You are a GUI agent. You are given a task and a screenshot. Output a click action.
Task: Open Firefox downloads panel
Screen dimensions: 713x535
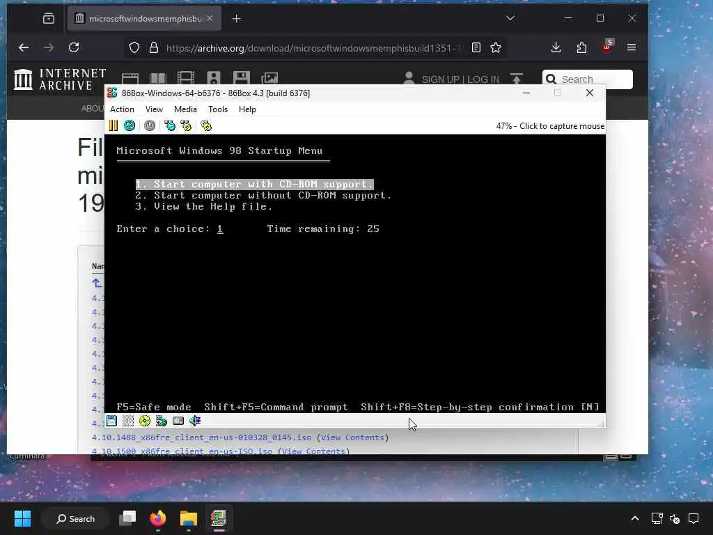(x=556, y=47)
